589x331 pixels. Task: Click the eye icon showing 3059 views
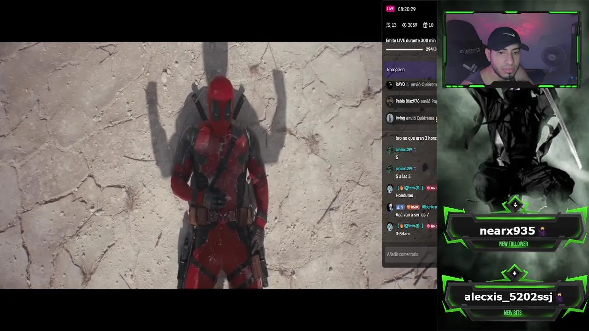click(x=404, y=25)
